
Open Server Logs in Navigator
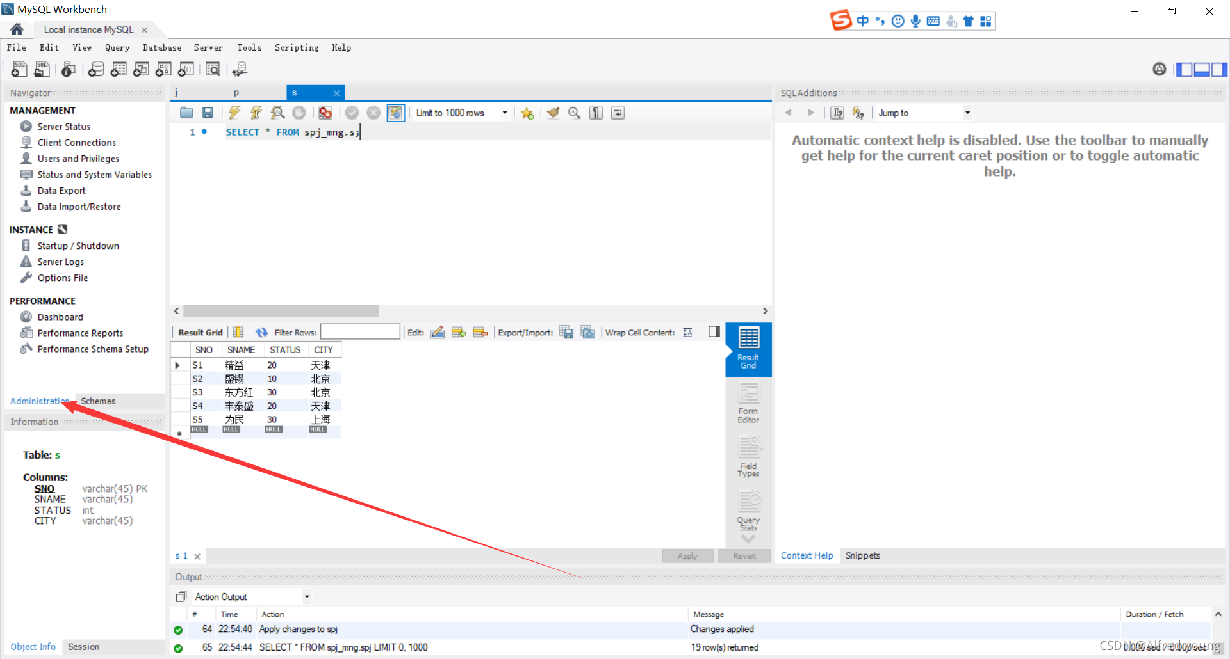(x=61, y=262)
